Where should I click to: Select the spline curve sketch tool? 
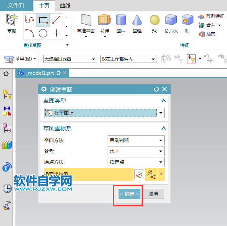click(30, 20)
